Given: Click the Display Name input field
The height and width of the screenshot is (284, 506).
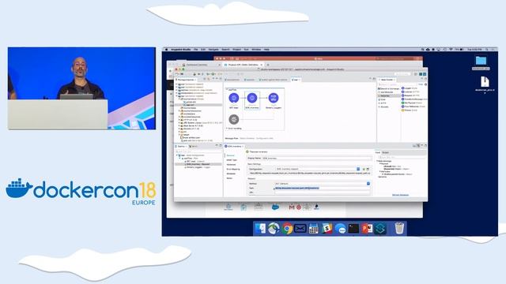Looking at the screenshot, I should (x=316, y=158).
